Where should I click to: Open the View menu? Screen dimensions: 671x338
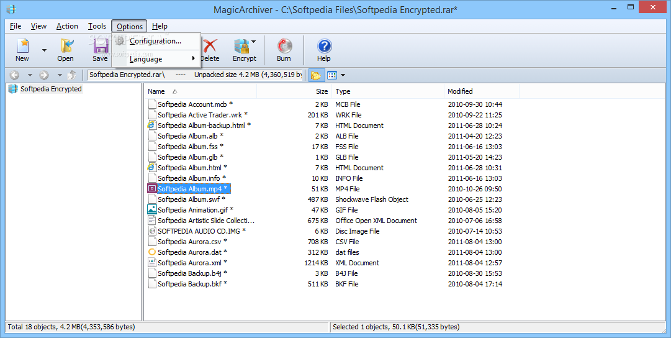pos(38,26)
